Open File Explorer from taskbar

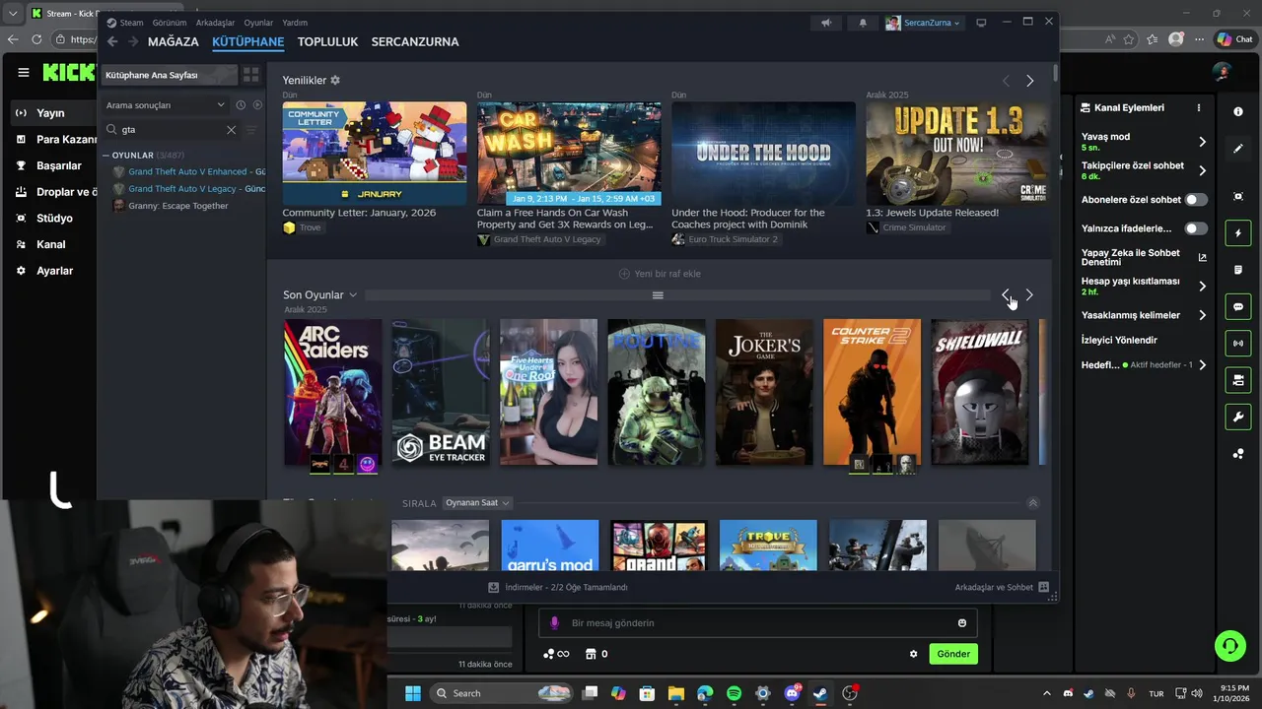coord(675,693)
